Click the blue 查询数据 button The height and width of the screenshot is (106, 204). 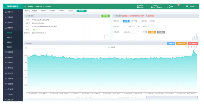[171, 43]
